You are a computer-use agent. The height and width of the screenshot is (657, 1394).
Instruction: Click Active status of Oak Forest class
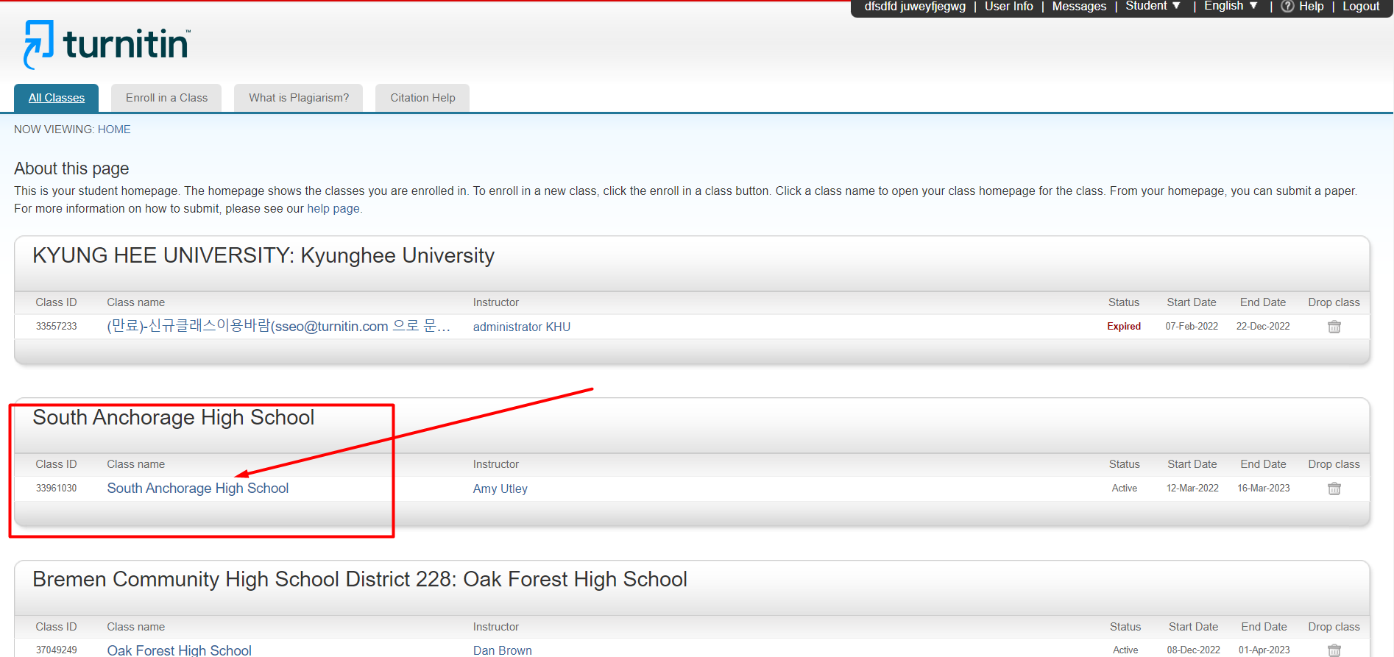click(x=1125, y=650)
